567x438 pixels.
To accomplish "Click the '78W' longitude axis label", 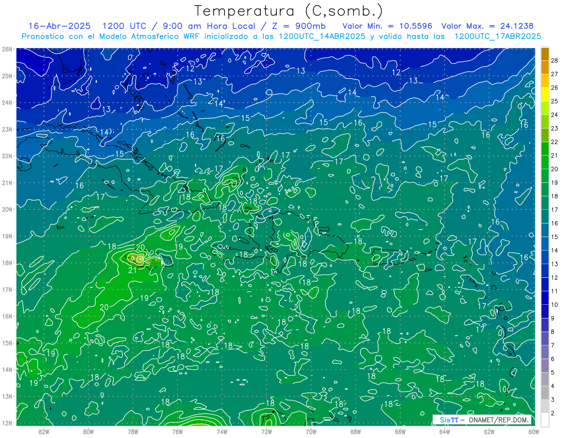I will (133, 431).
